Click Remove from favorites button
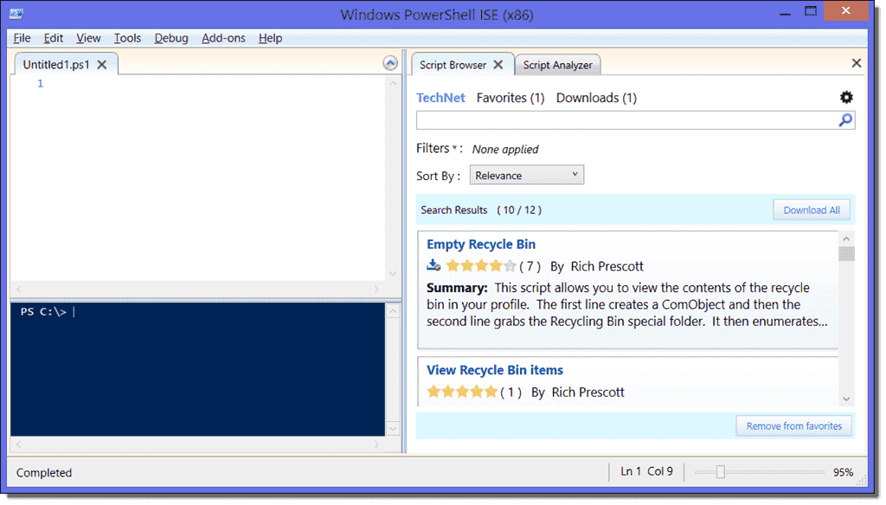Viewport: 886px width, 505px height. point(794,426)
